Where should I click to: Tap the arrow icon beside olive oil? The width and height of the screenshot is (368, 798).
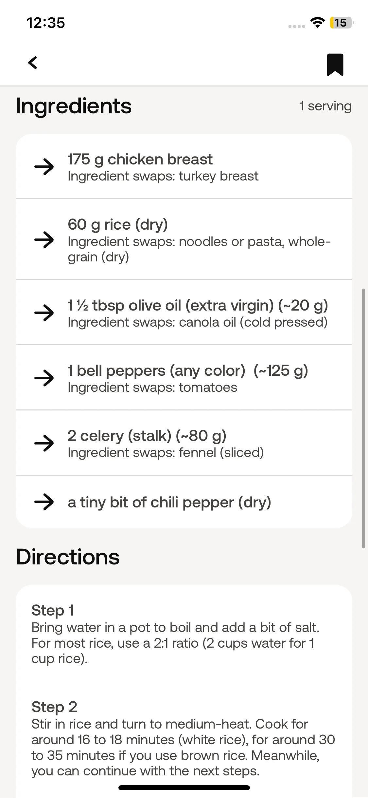coord(44,313)
